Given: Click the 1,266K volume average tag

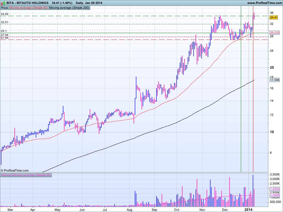Looking at the screenshot, I should tap(275, 195).
